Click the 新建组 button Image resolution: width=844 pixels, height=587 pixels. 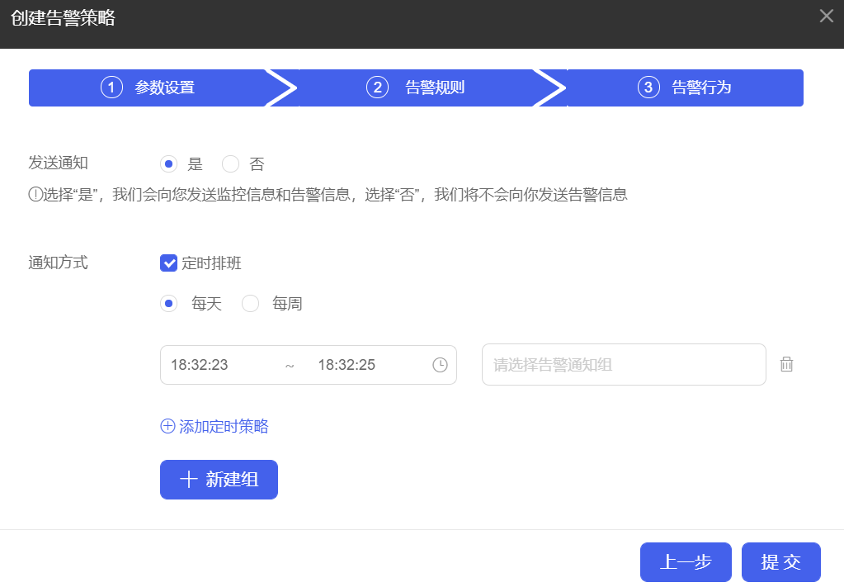219,480
